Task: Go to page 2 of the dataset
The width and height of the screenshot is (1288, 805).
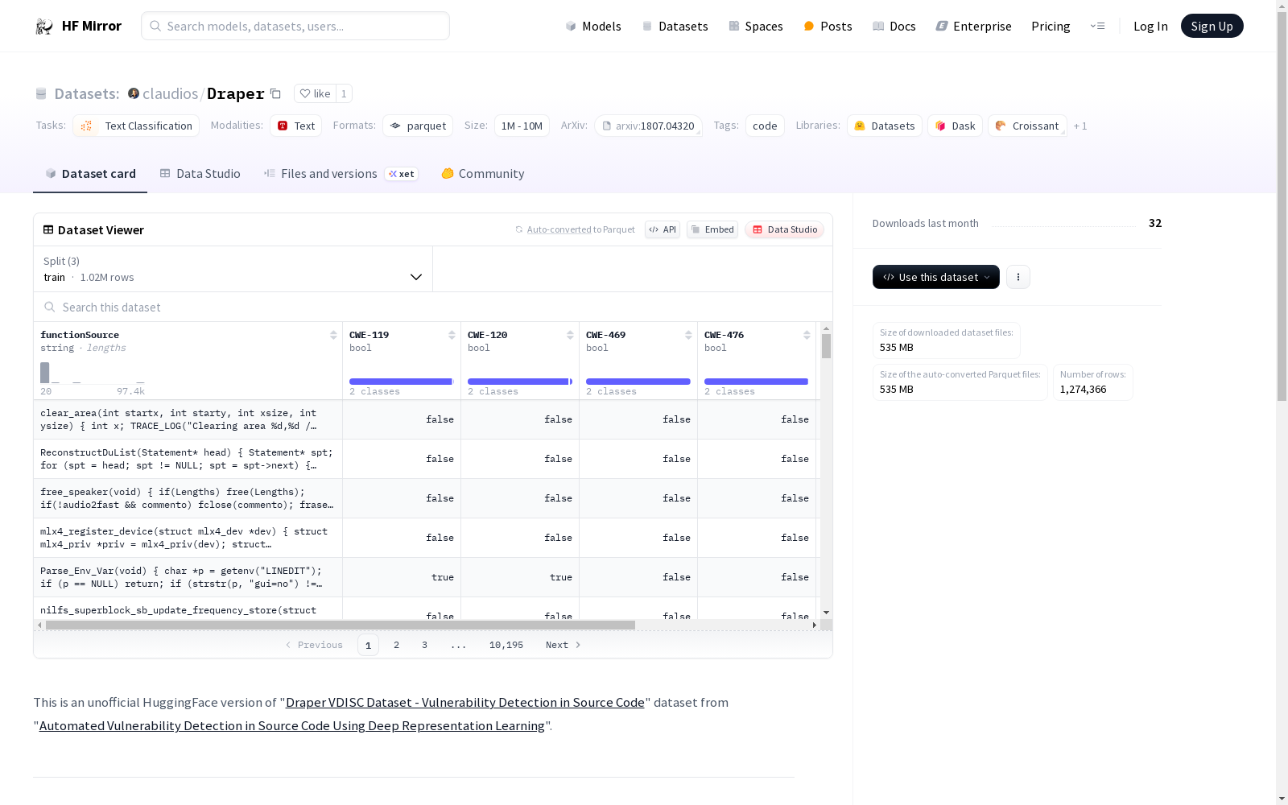Action: pos(396,645)
